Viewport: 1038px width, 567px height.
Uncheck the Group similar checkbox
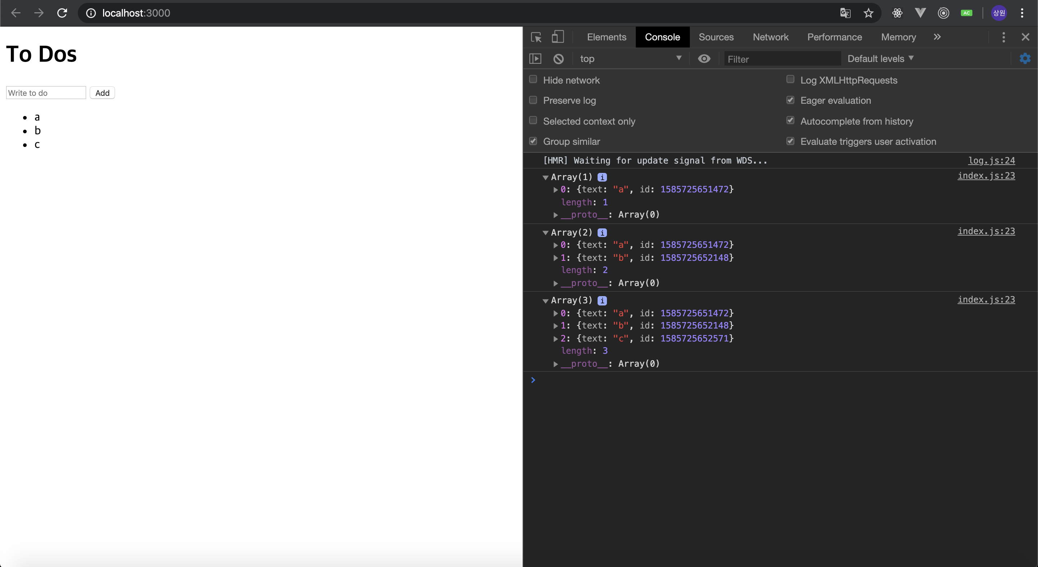tap(533, 141)
